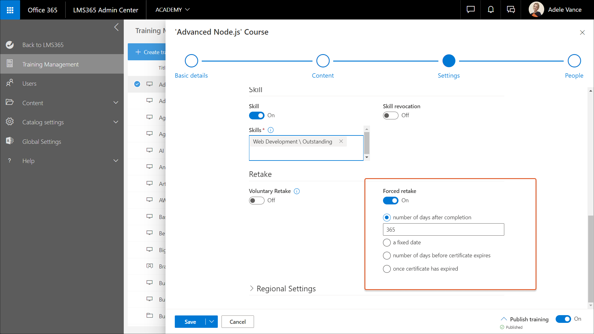The width and height of the screenshot is (594, 334).
Task: Open Content via the folder icon
Action: pos(10,102)
